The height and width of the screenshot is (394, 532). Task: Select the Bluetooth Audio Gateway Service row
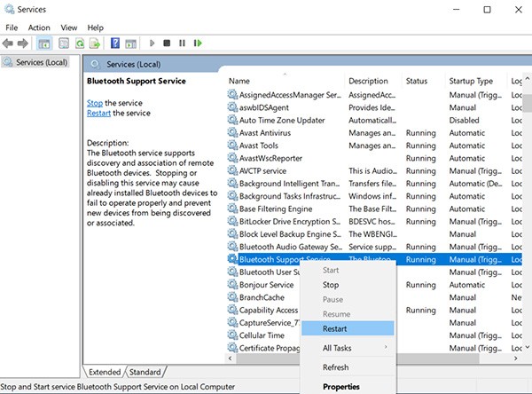tap(374, 247)
